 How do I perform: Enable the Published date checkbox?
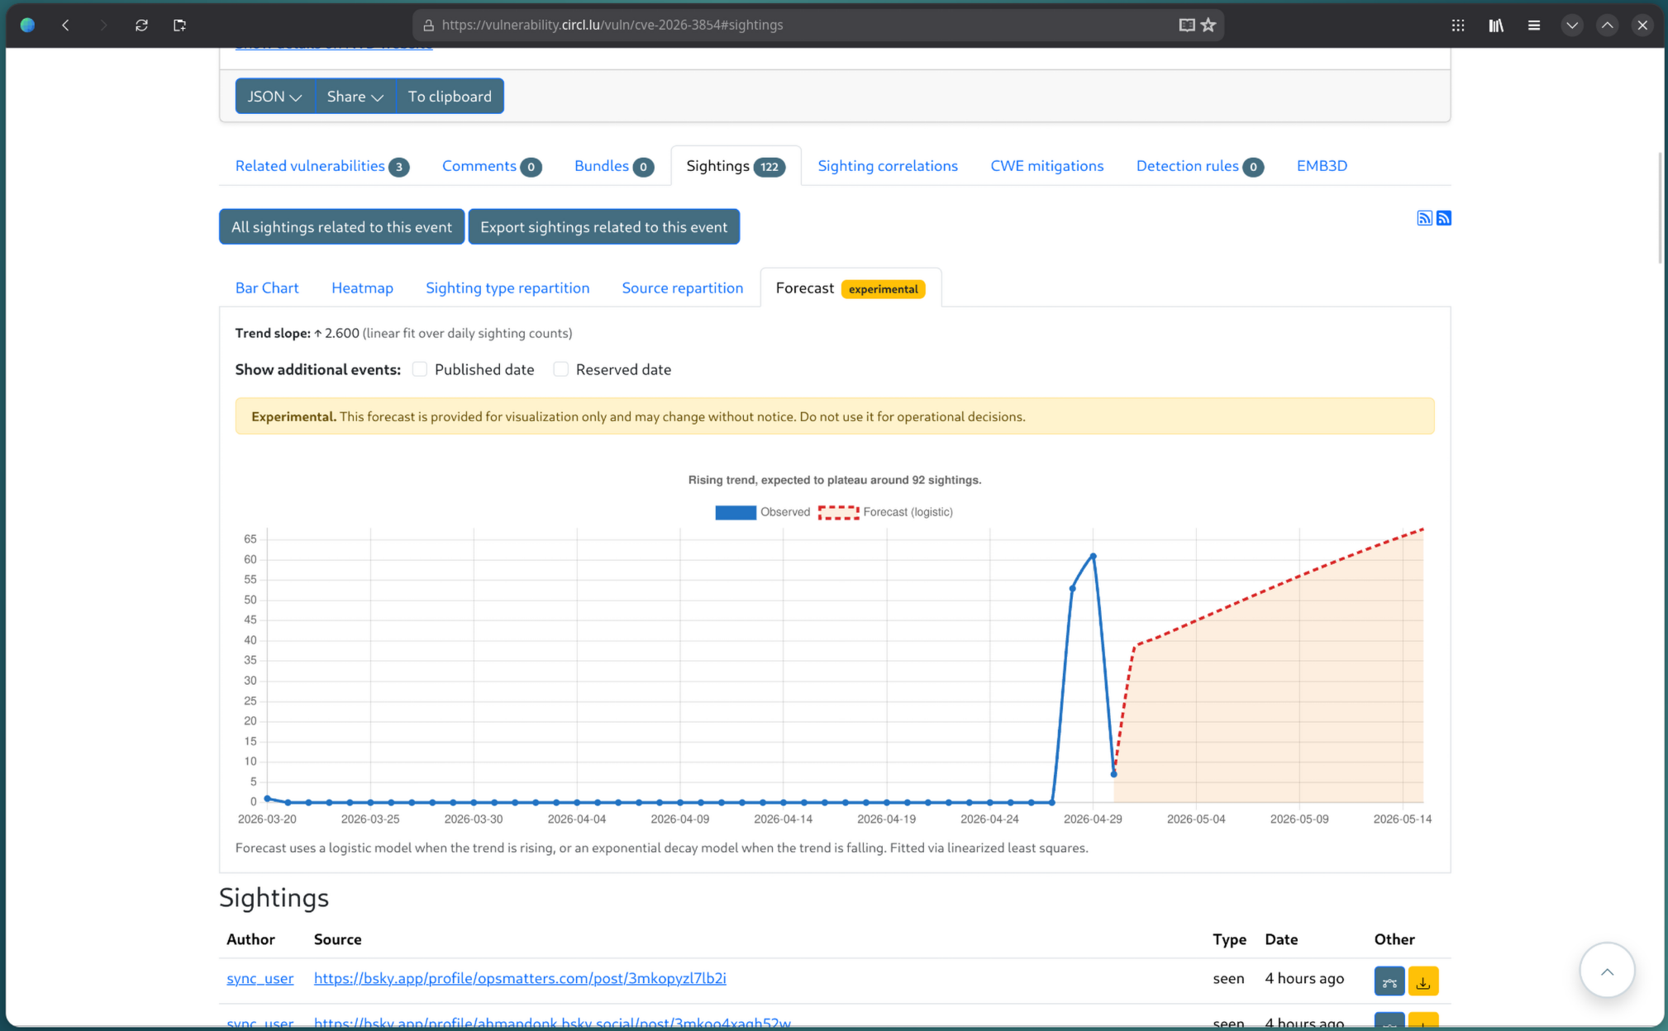point(420,369)
